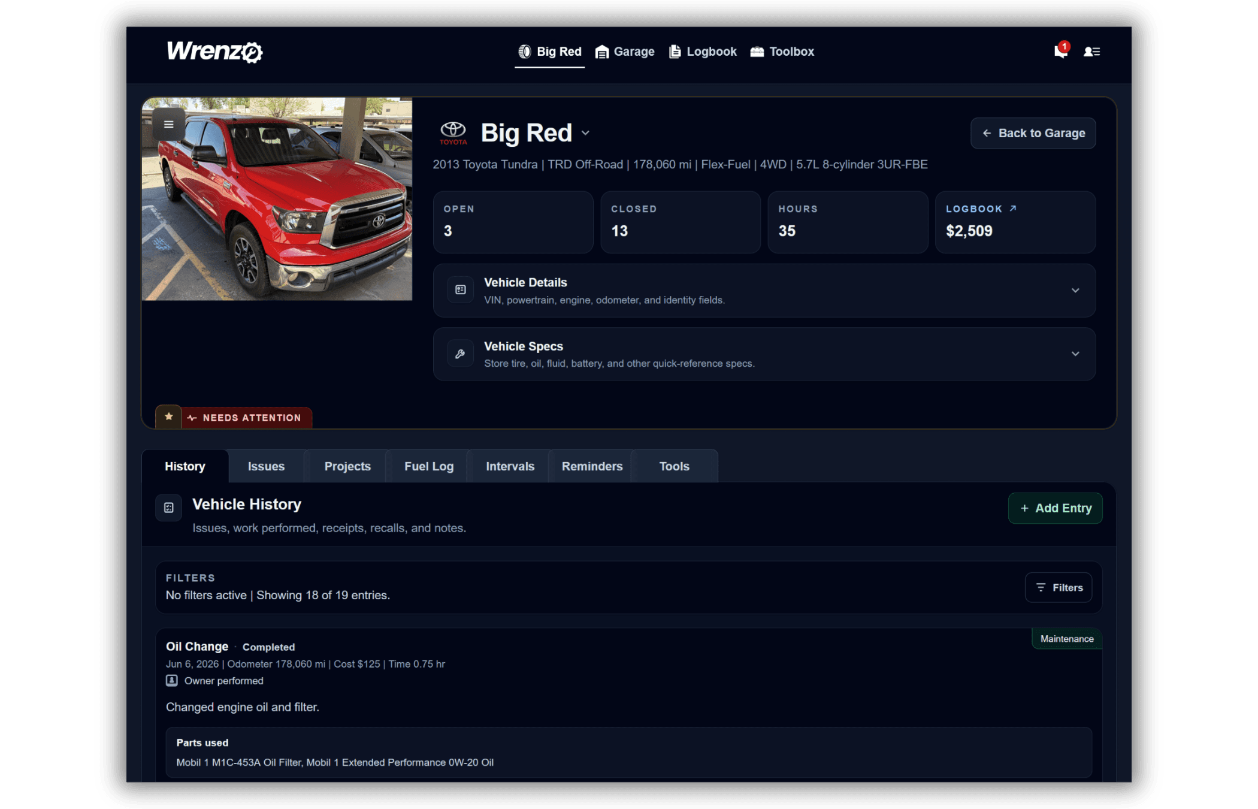Click the Vehicle Specs wrench icon
This screenshot has width=1258, height=809.
point(460,354)
